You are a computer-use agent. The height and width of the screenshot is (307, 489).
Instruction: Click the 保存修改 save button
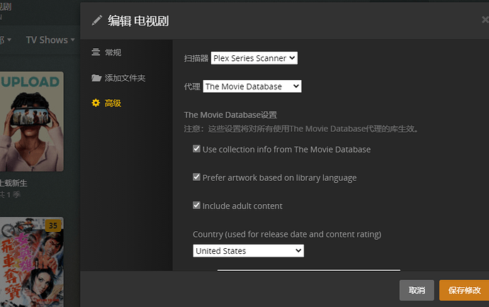[464, 290]
